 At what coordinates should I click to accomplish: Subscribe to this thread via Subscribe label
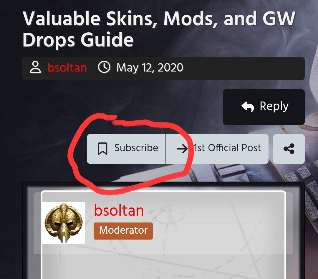coord(136,148)
